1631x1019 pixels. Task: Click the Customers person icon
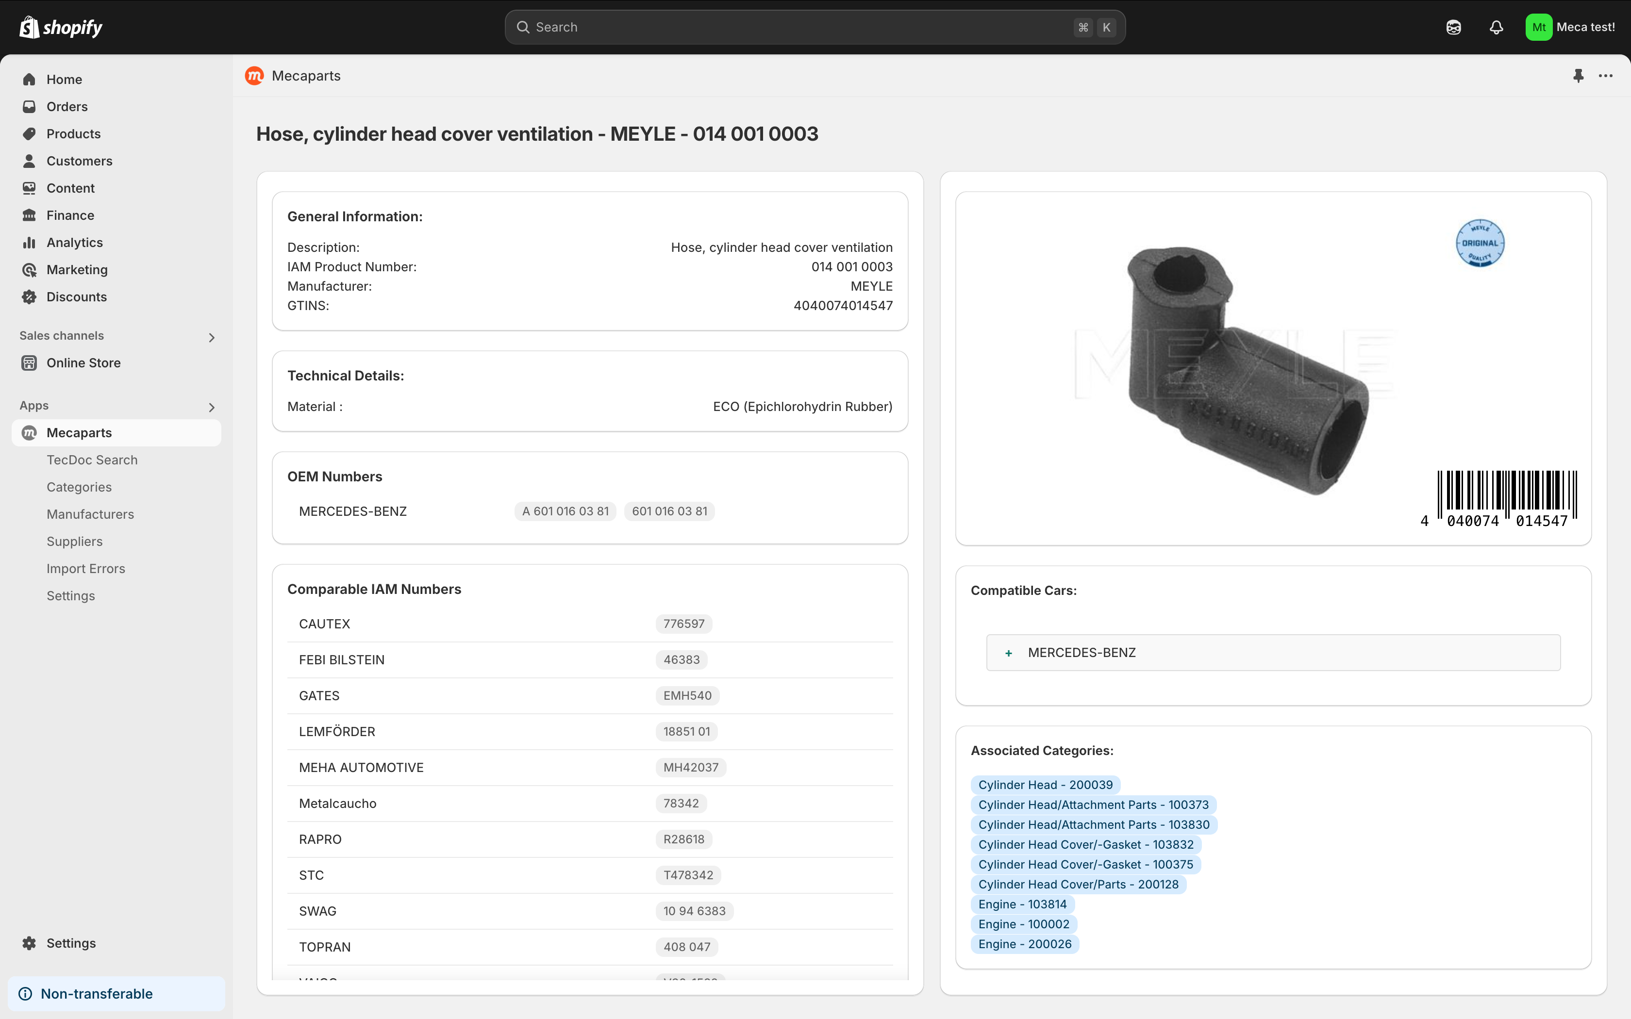[29, 161]
